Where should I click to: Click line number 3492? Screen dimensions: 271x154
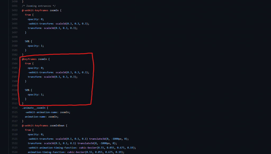tap(15, 10)
